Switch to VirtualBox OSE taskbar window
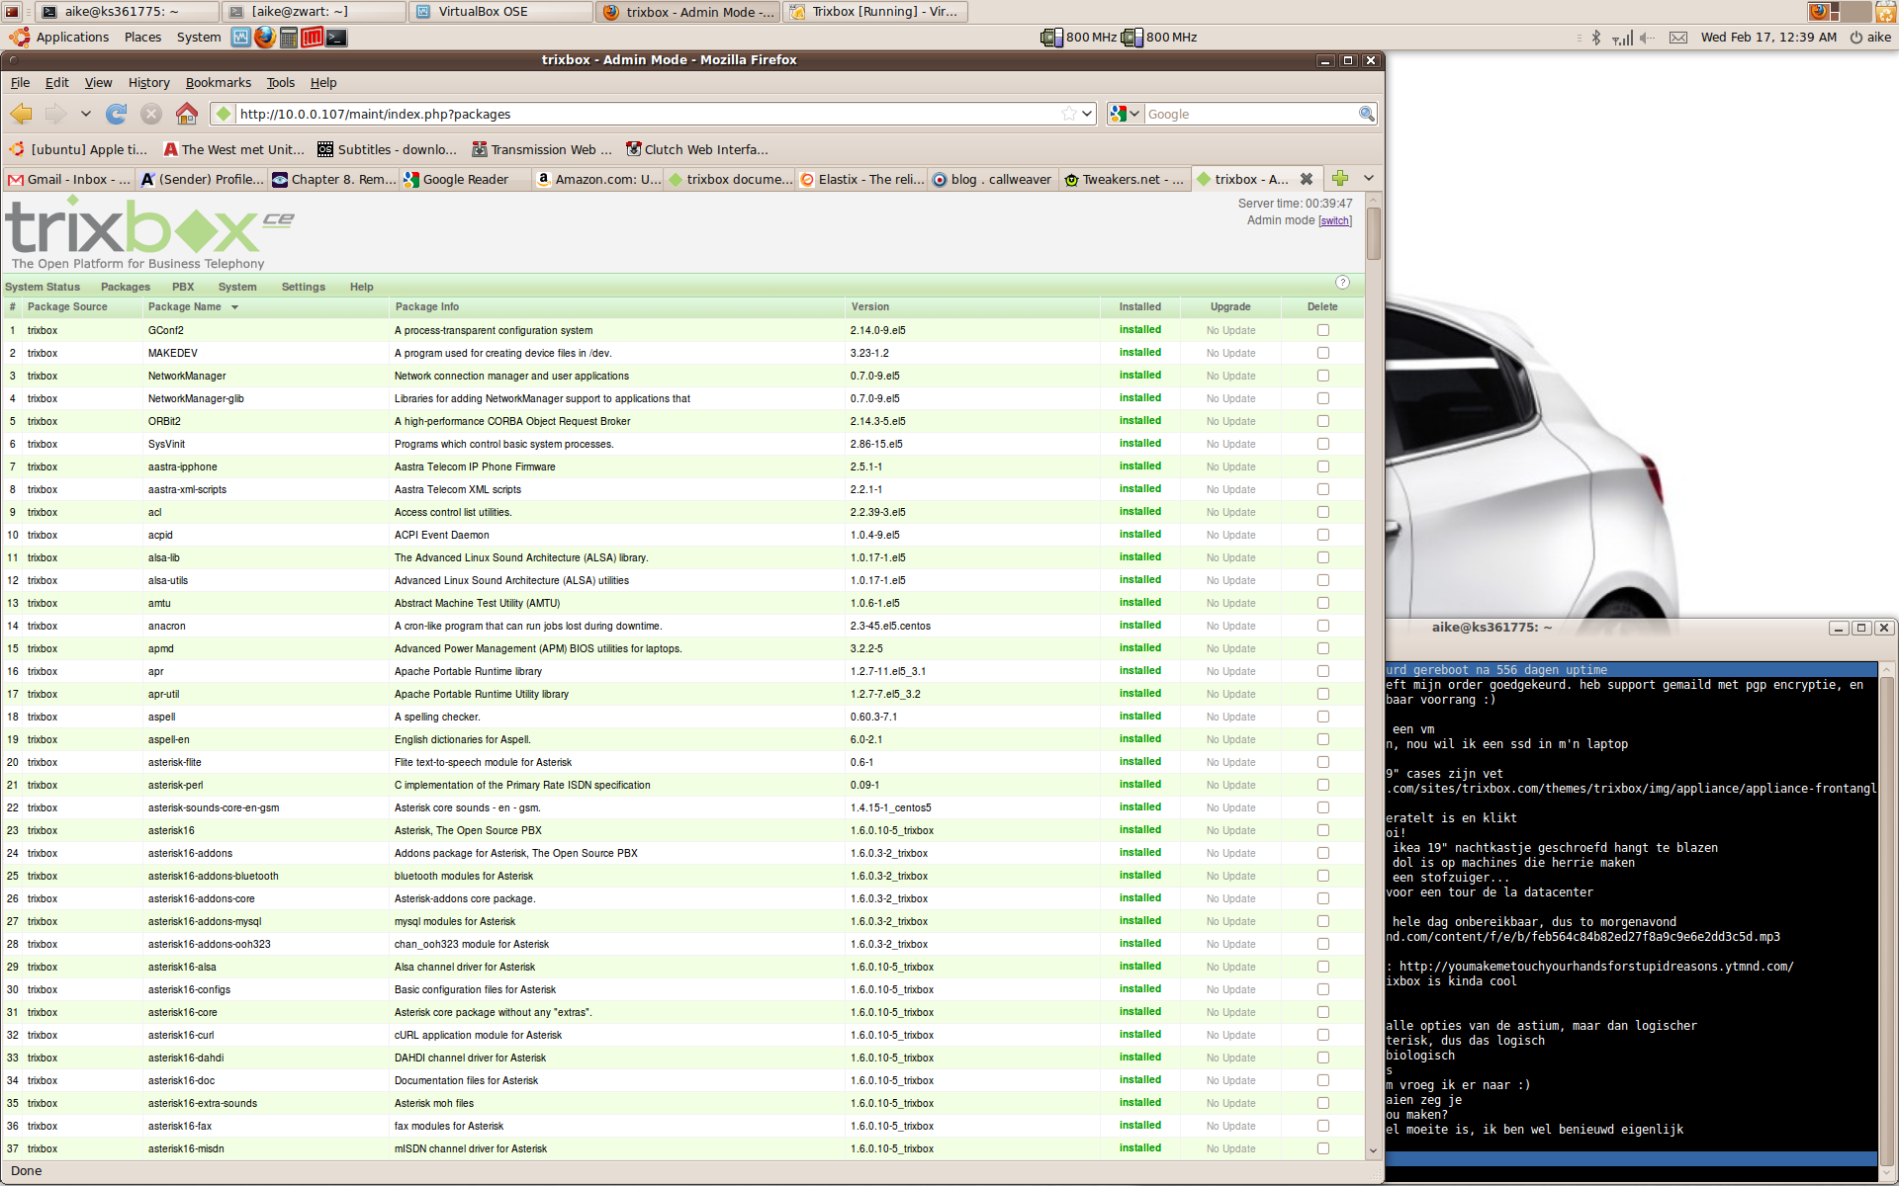Image resolution: width=1899 pixels, height=1186 pixels. click(x=501, y=12)
